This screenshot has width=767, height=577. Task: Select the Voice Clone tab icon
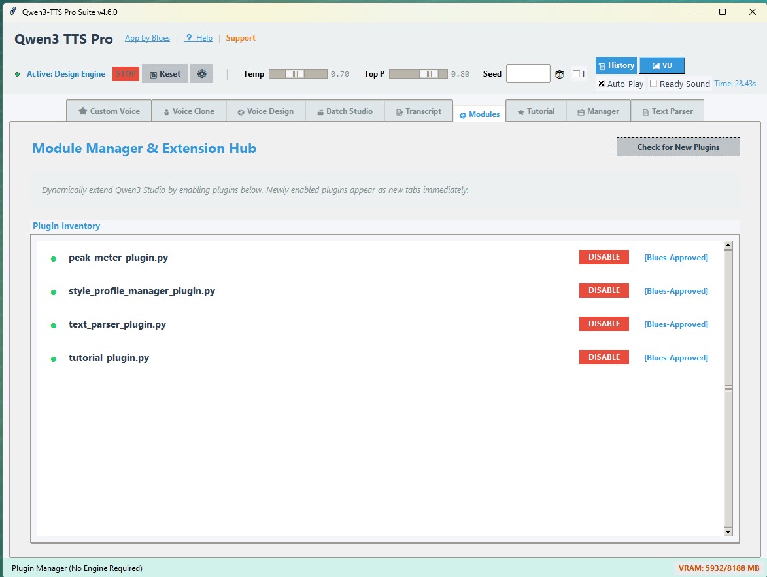(167, 111)
